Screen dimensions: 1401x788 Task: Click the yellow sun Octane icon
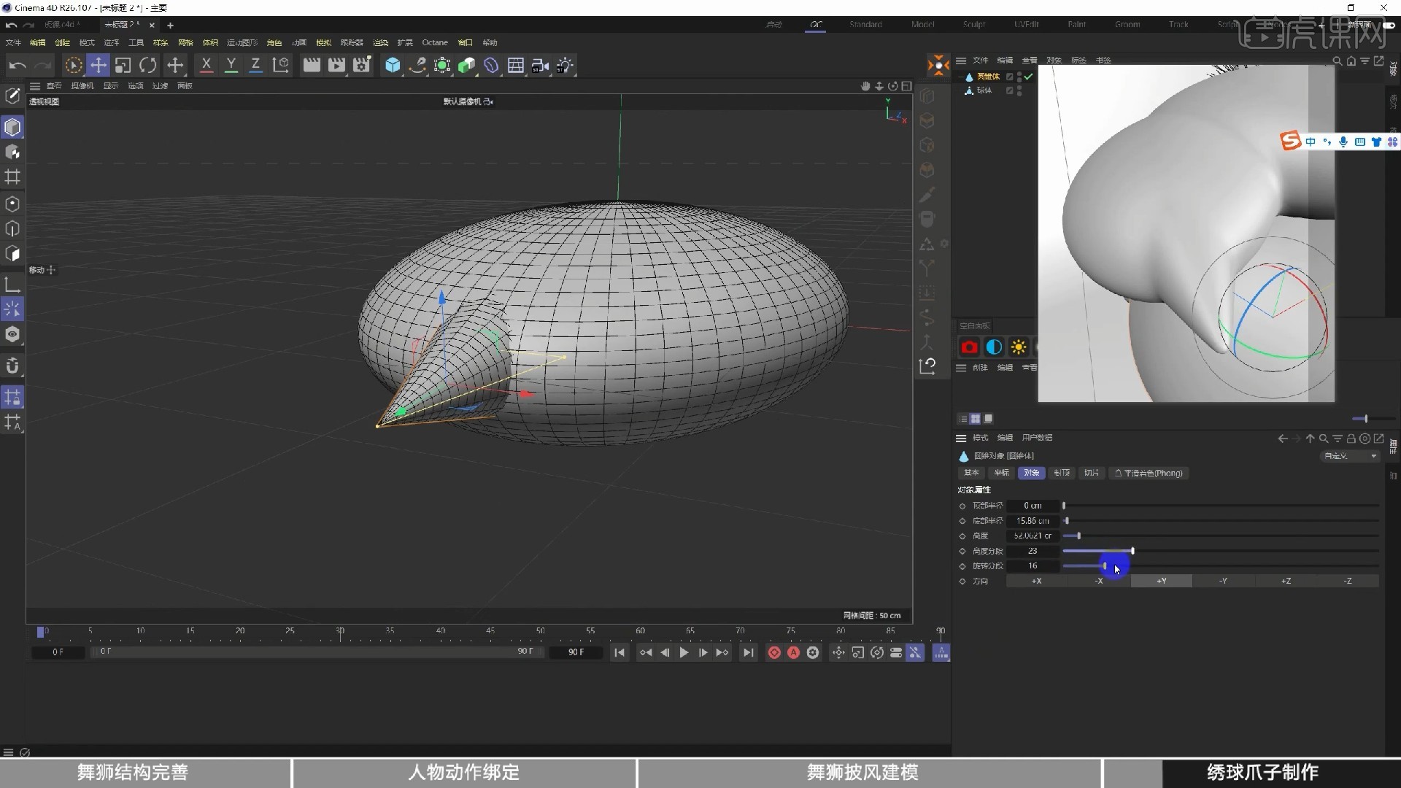click(x=1019, y=347)
